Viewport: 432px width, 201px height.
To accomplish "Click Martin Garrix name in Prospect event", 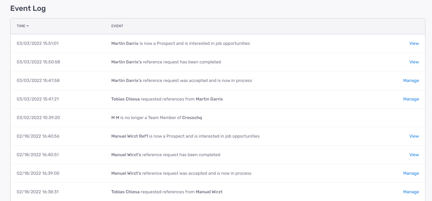I will [125, 43].
